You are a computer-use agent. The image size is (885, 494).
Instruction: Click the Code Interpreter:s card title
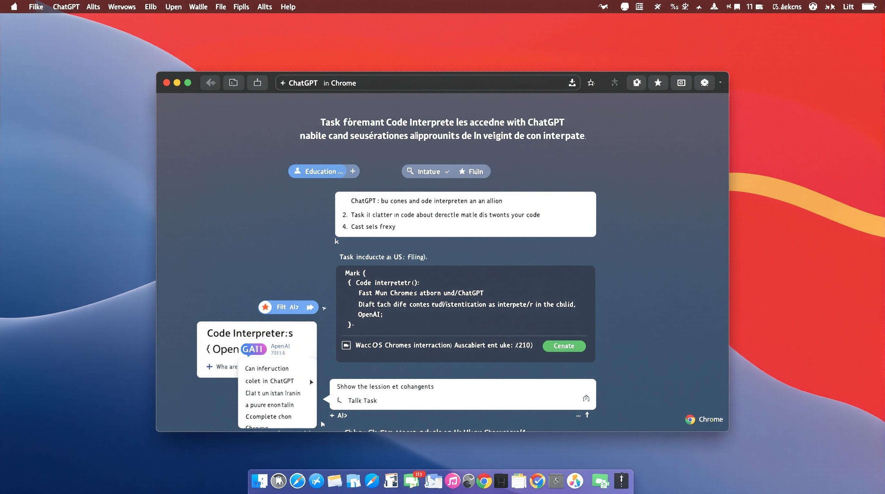coord(250,333)
